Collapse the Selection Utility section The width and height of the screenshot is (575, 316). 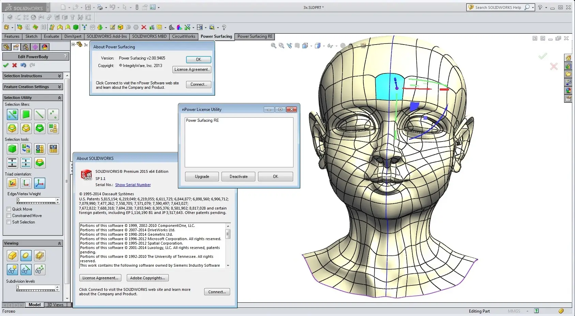click(x=33, y=98)
